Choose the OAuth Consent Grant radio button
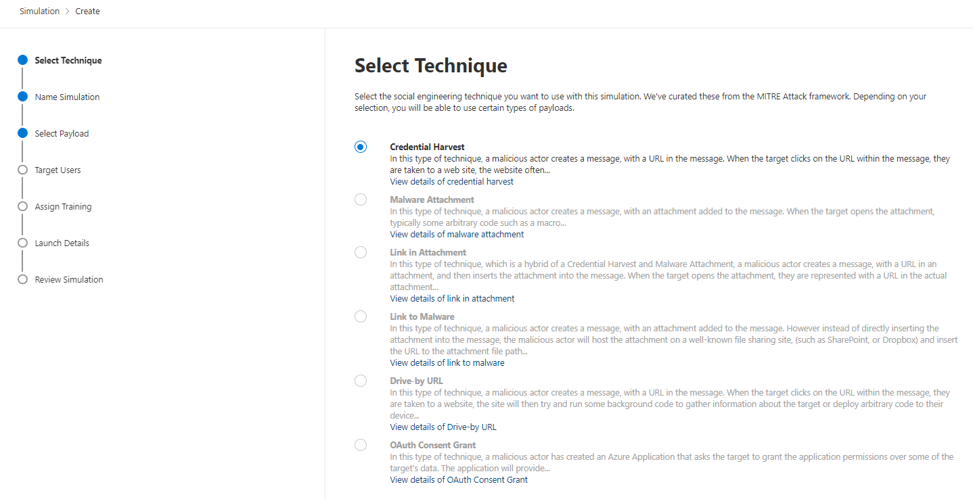 click(361, 445)
